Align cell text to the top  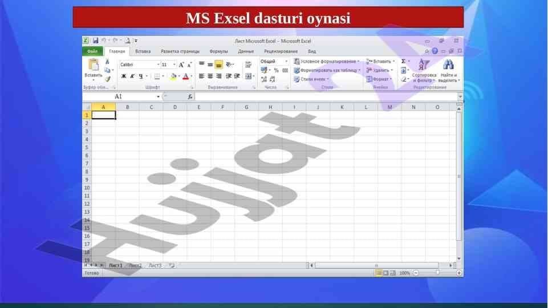pyautogui.click(x=202, y=64)
